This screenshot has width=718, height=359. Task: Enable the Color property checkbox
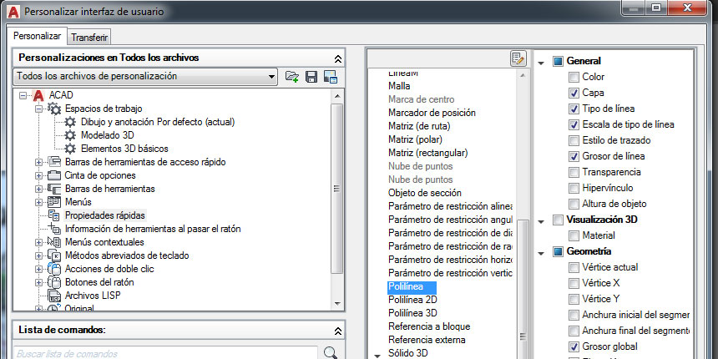pyautogui.click(x=574, y=77)
